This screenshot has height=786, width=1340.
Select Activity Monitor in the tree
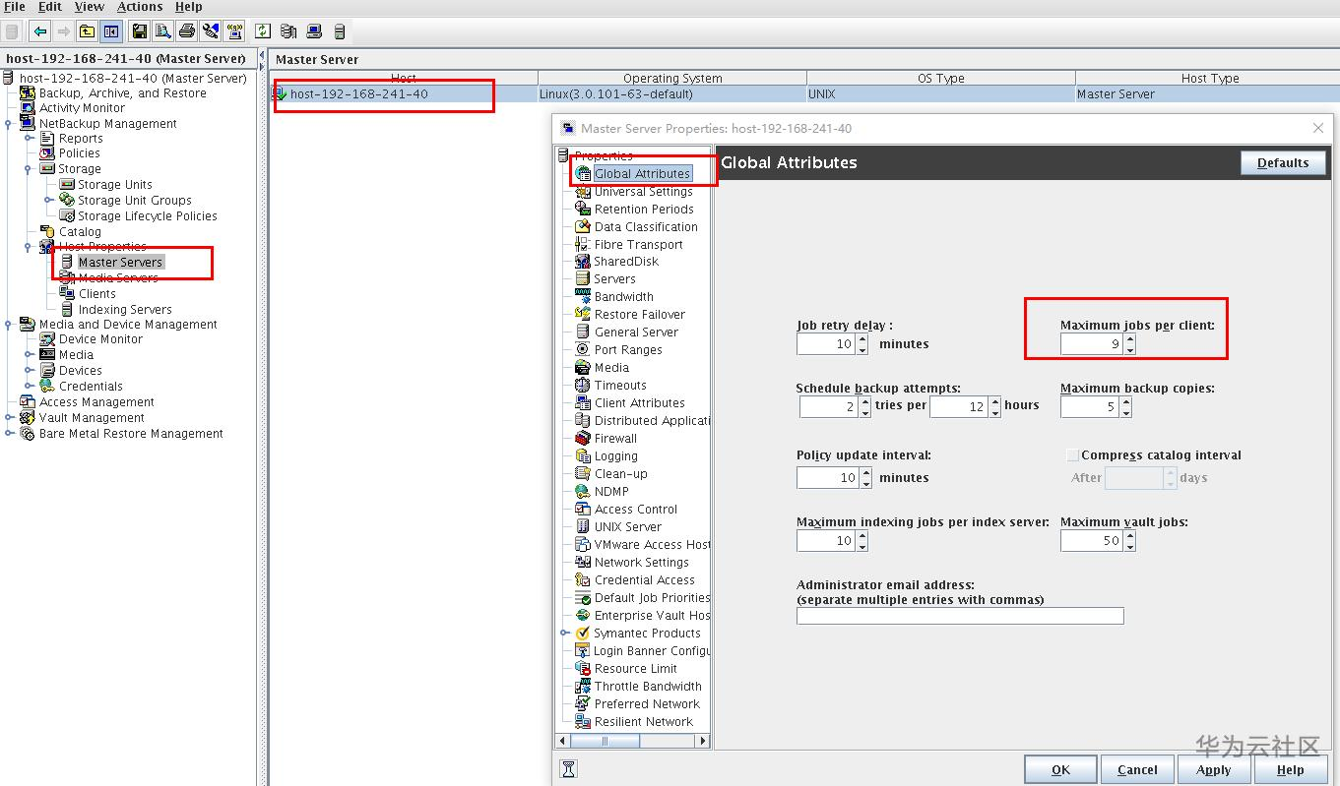[x=82, y=108]
